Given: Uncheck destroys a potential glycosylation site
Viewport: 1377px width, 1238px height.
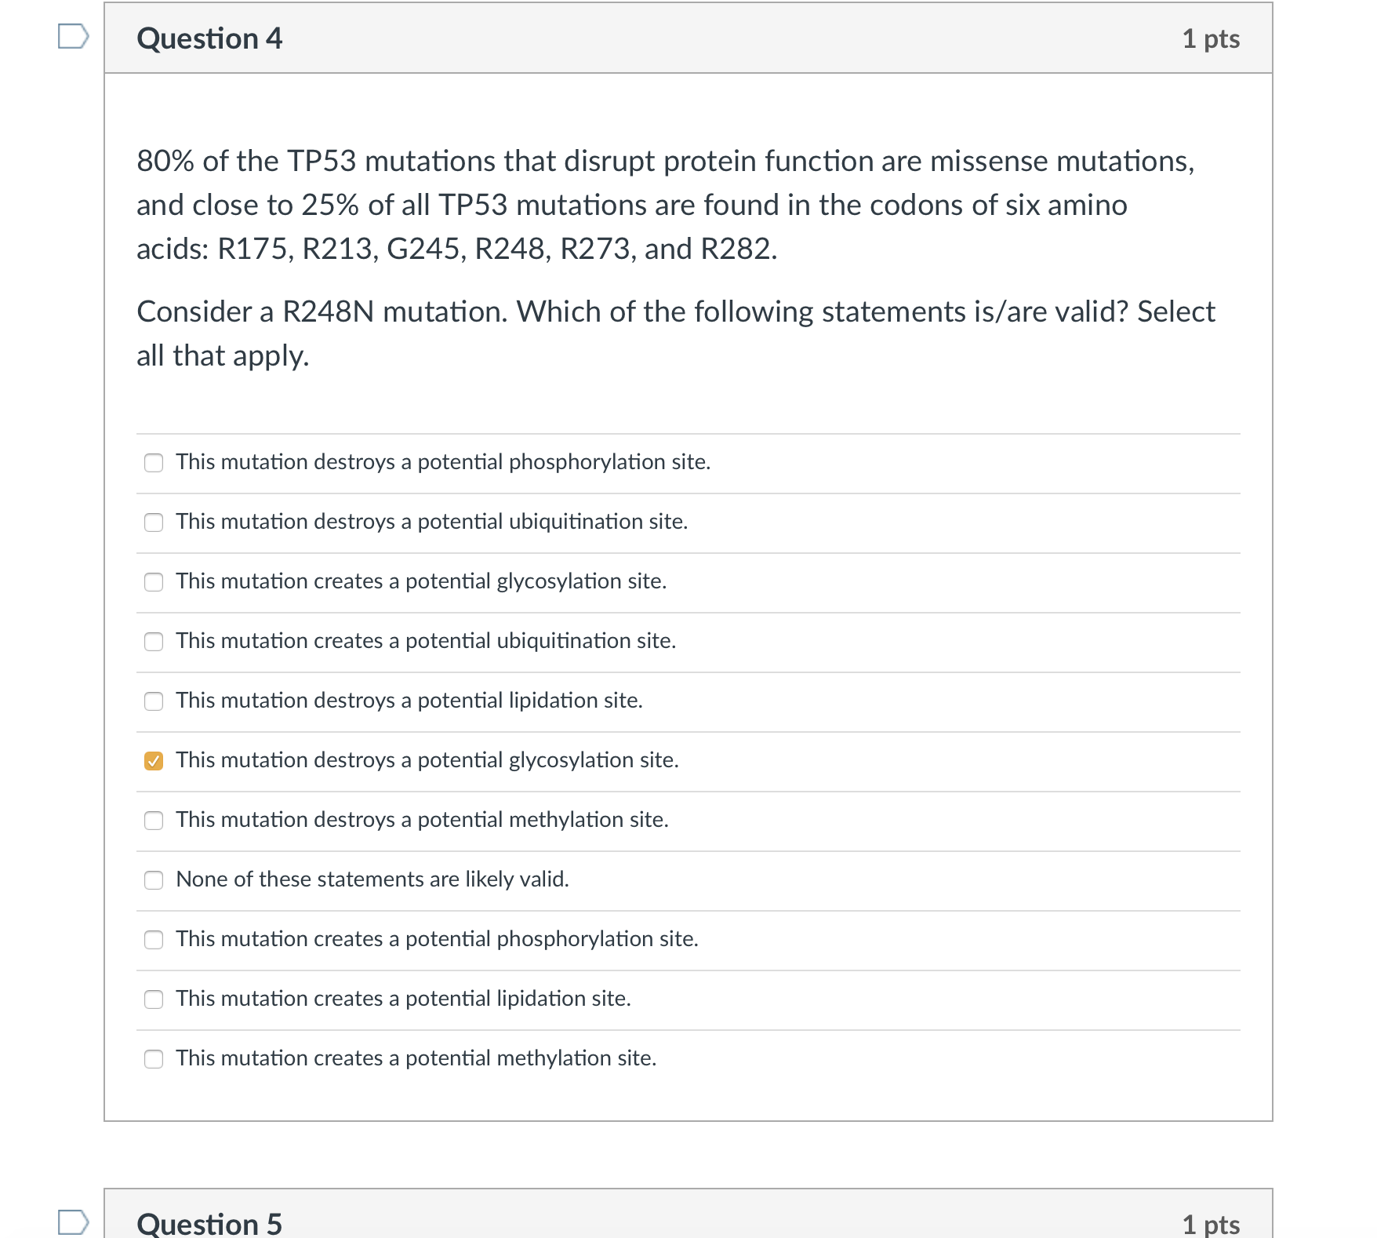Looking at the screenshot, I should coord(154,760).
